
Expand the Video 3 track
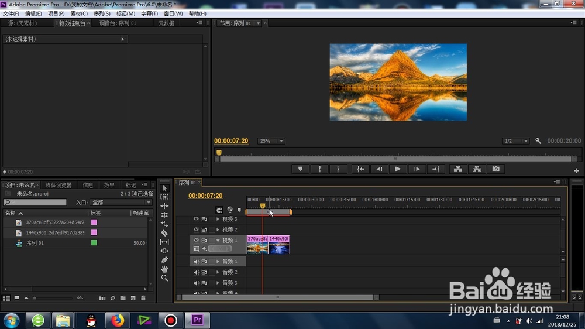(x=218, y=219)
